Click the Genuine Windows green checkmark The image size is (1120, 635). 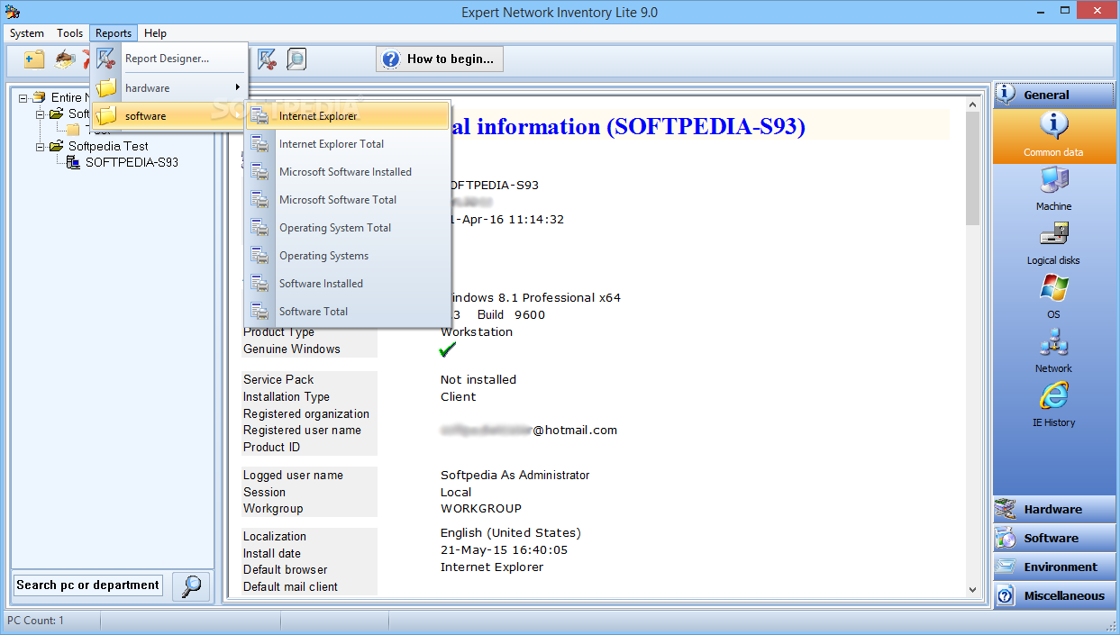(448, 349)
